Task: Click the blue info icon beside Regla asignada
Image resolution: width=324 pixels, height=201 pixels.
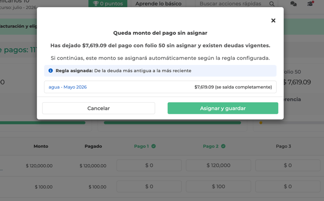Action: (51, 71)
